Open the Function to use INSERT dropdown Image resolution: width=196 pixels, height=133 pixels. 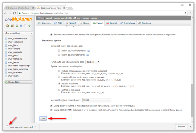(93, 62)
